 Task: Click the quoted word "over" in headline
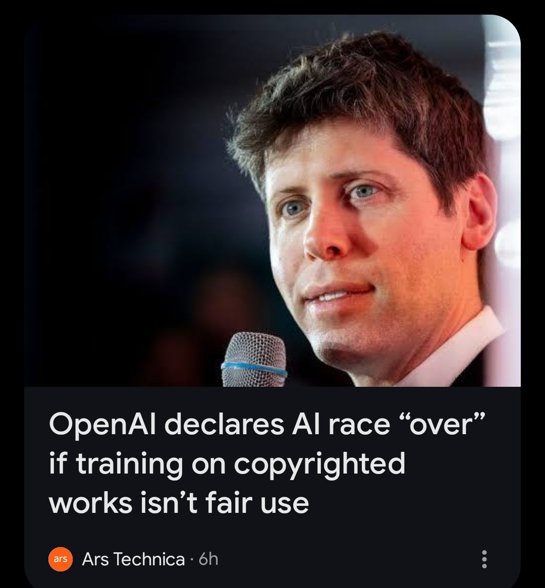440,424
